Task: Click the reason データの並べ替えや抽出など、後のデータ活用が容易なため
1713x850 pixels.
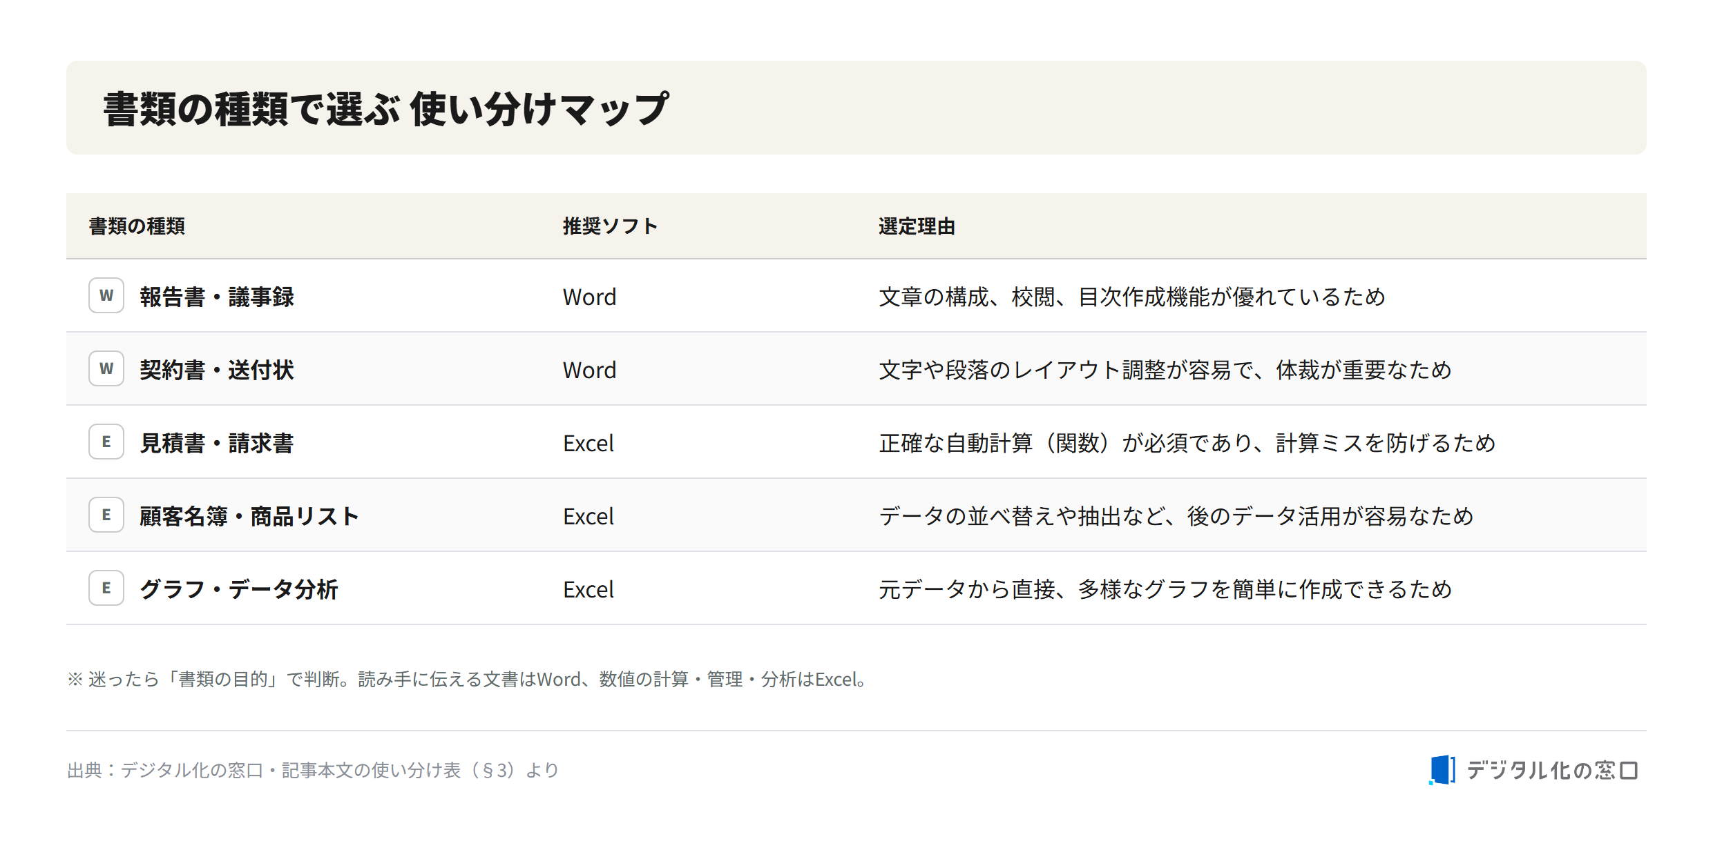Action: click(1176, 516)
